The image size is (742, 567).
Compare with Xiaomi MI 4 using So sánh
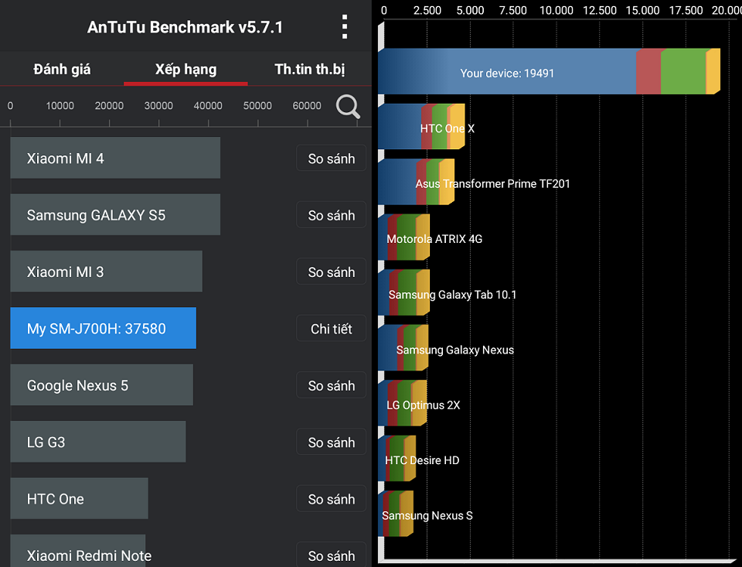332,159
